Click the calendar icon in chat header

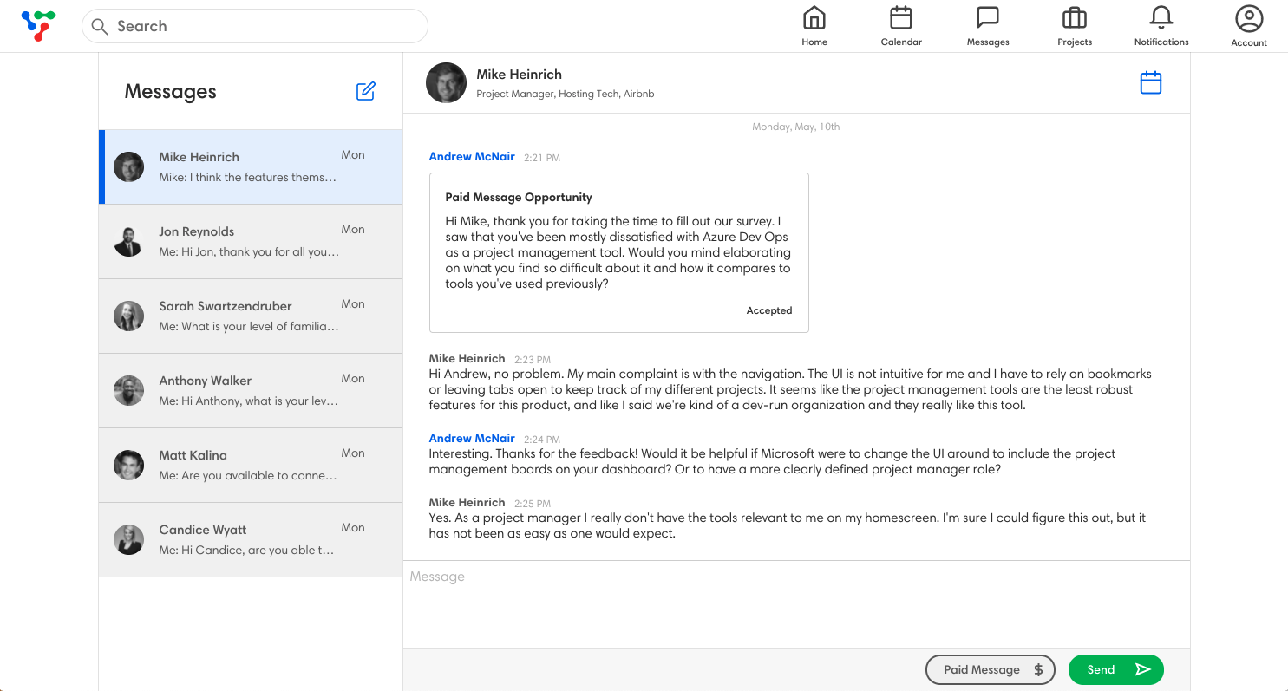pyautogui.click(x=1150, y=83)
